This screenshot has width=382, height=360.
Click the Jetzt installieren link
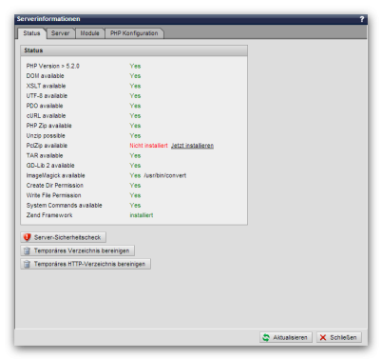coord(192,146)
